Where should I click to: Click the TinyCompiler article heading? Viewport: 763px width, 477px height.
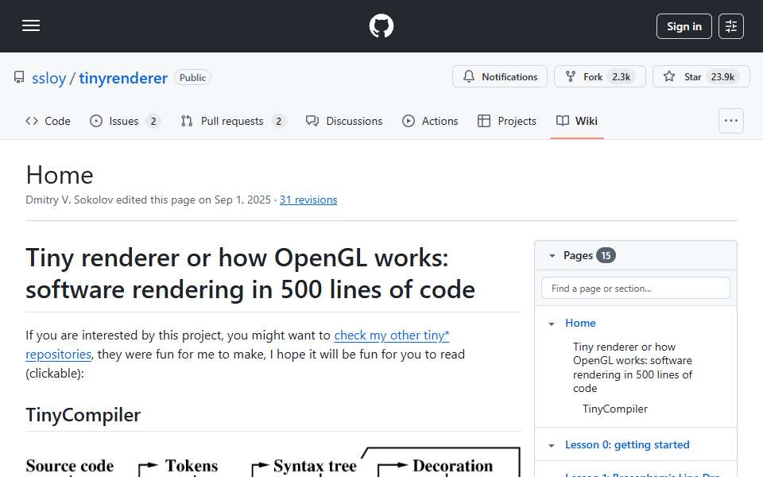tap(83, 415)
